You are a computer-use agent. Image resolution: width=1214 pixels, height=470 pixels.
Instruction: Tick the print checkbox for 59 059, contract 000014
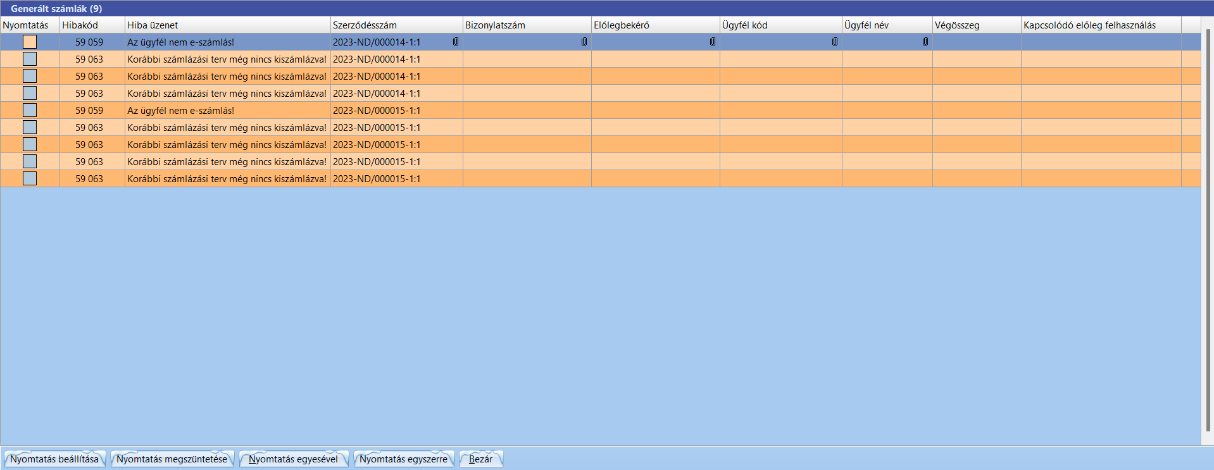pos(30,42)
